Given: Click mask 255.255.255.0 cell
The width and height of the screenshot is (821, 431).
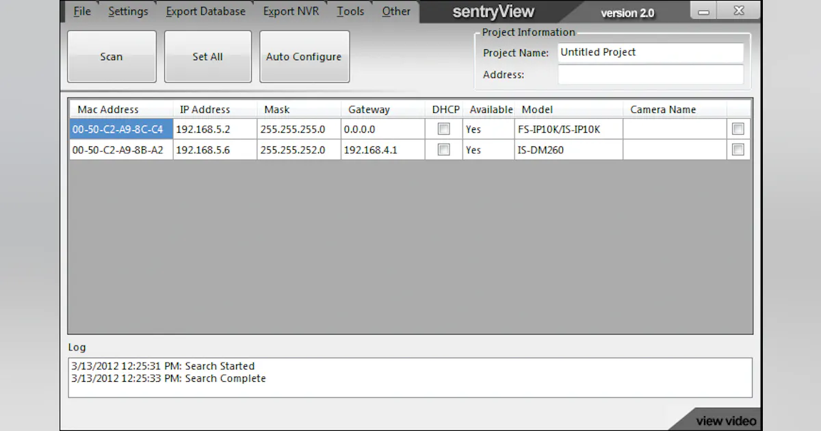Looking at the screenshot, I should 299,129.
